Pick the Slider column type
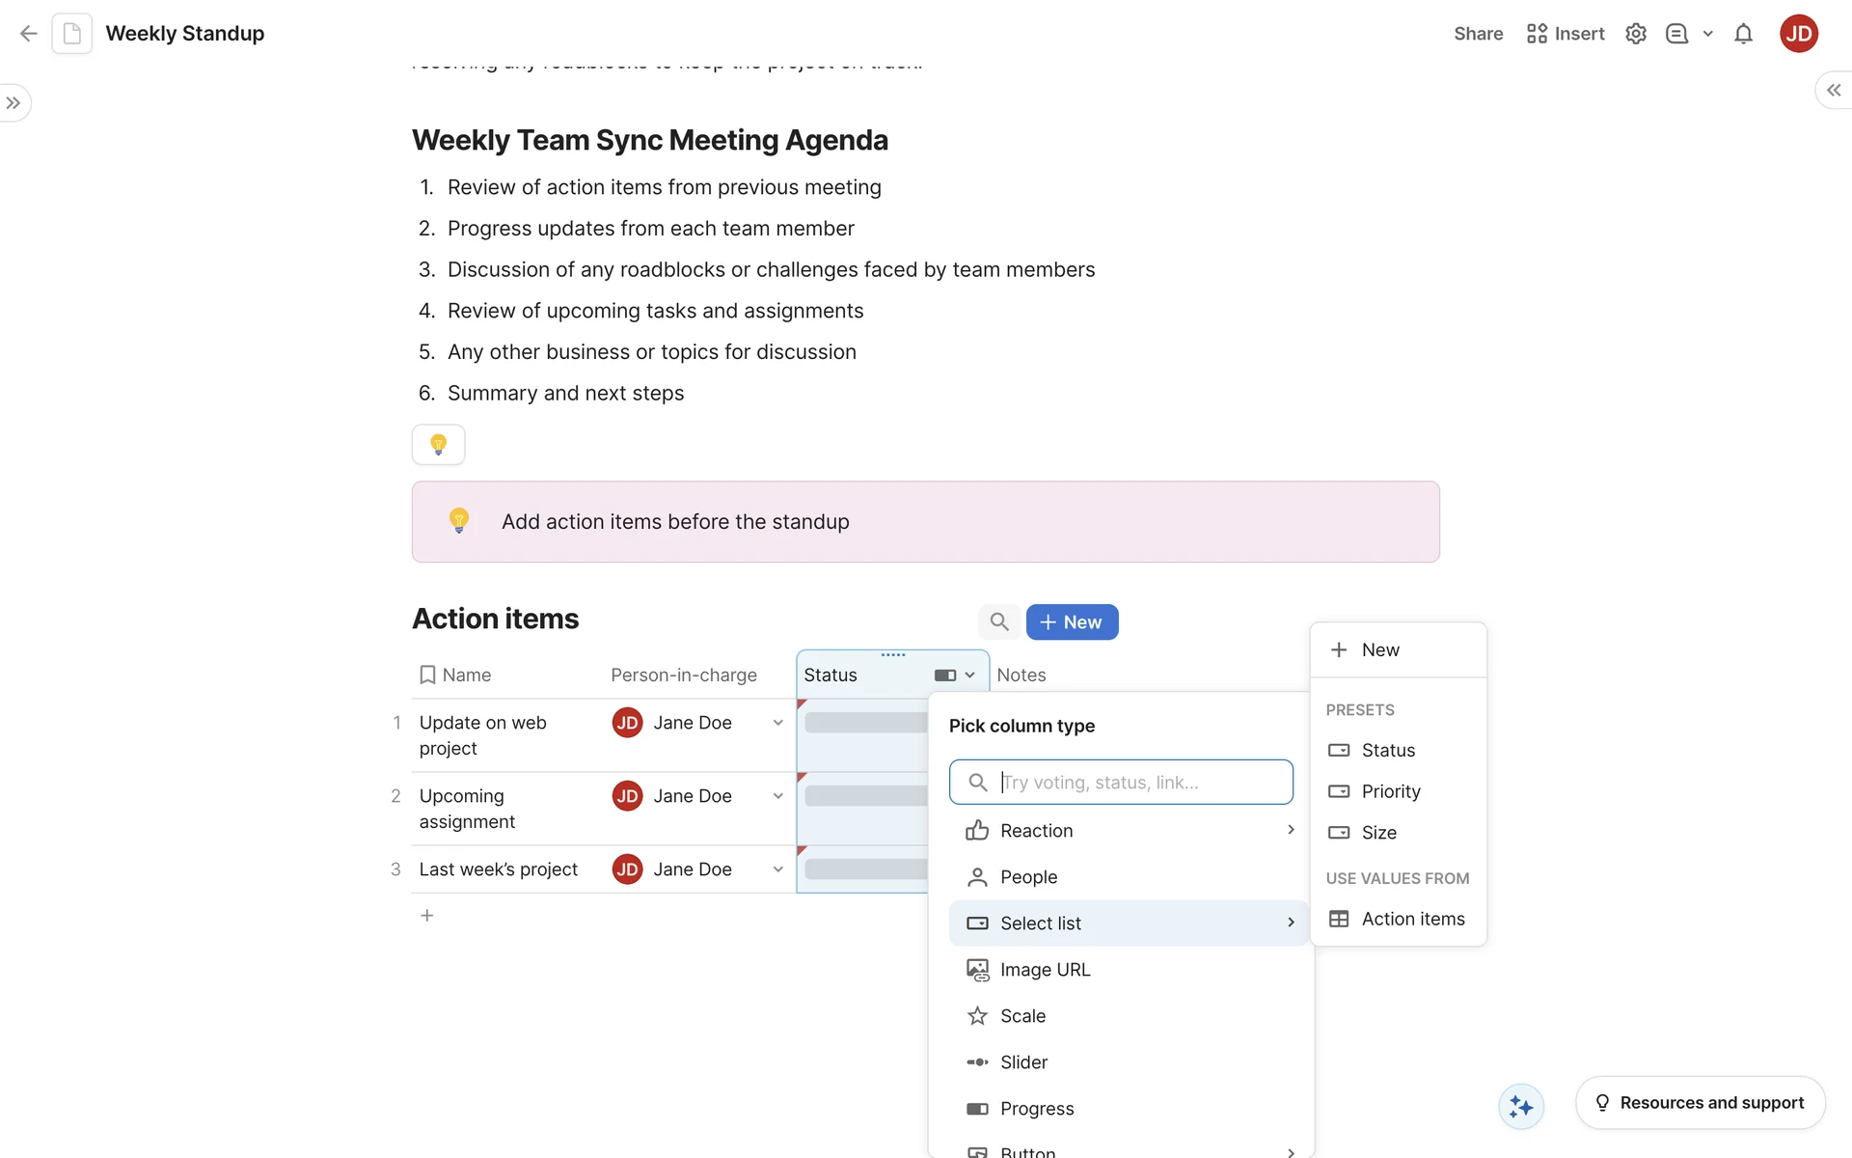The width and height of the screenshot is (1852, 1158). [1023, 1062]
